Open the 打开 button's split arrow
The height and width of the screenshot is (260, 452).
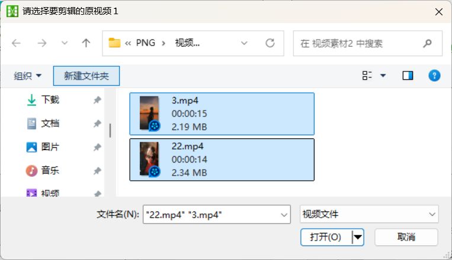[358, 238]
